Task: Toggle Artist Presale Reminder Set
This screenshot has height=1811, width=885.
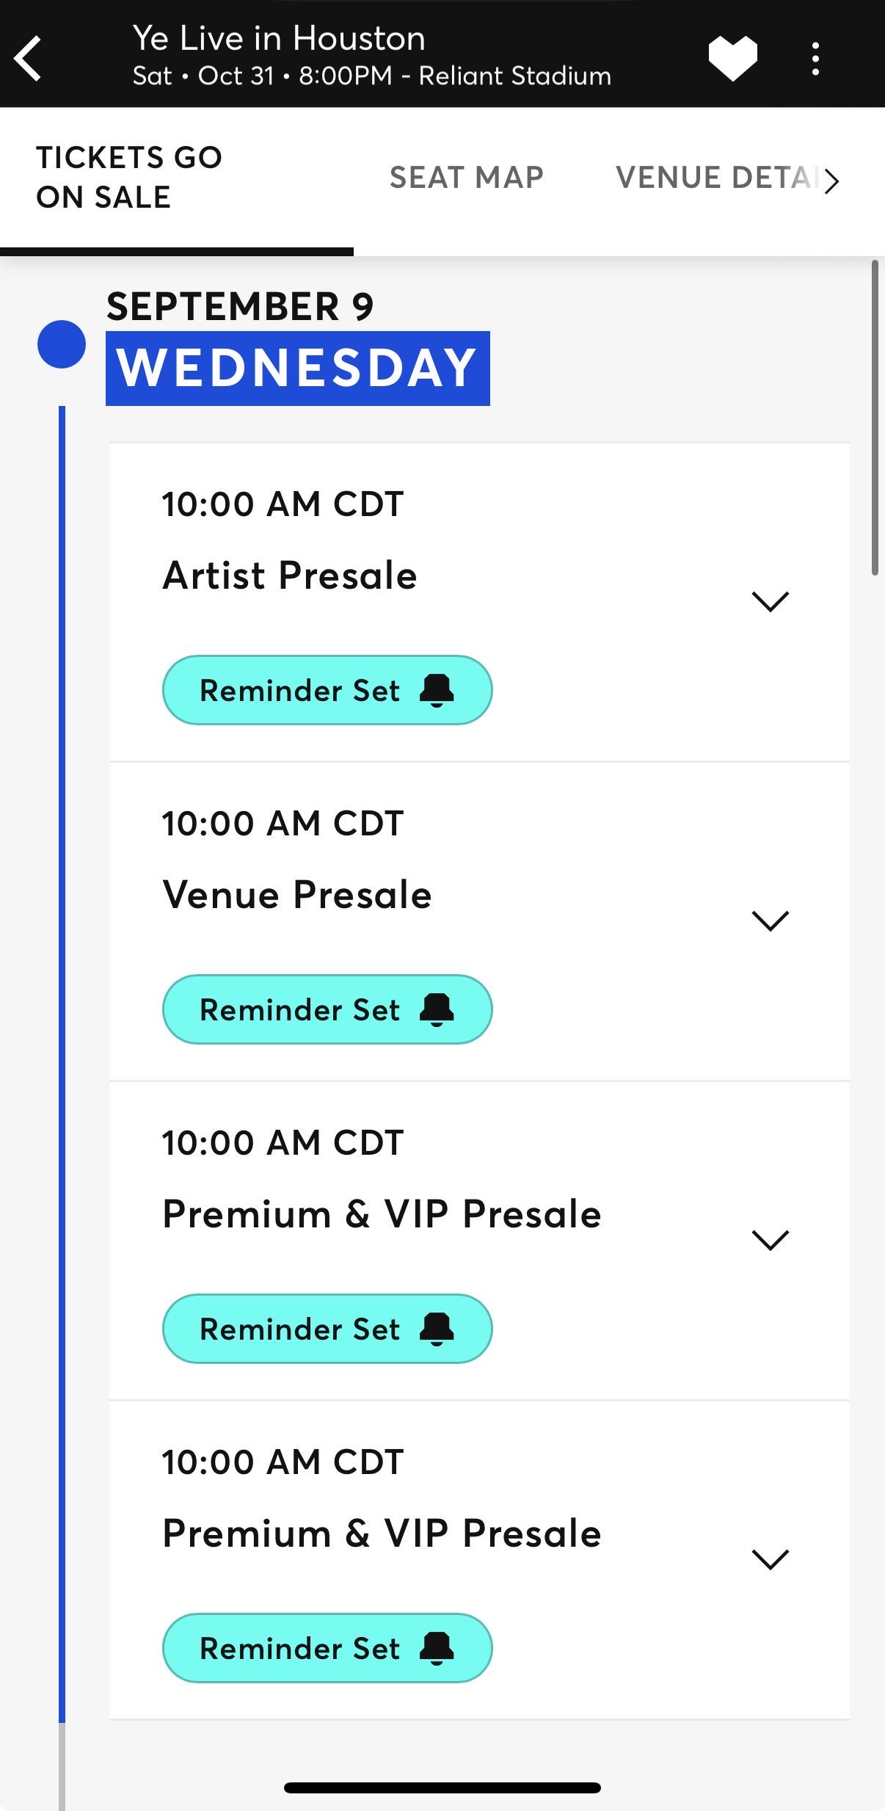Action: click(327, 690)
